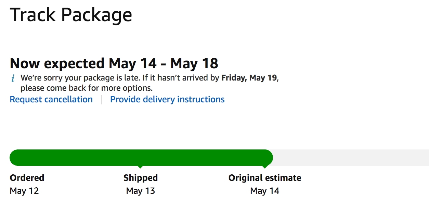429x202 pixels.
Task: Click the Original estimate marker notch
Action: tap(265, 167)
